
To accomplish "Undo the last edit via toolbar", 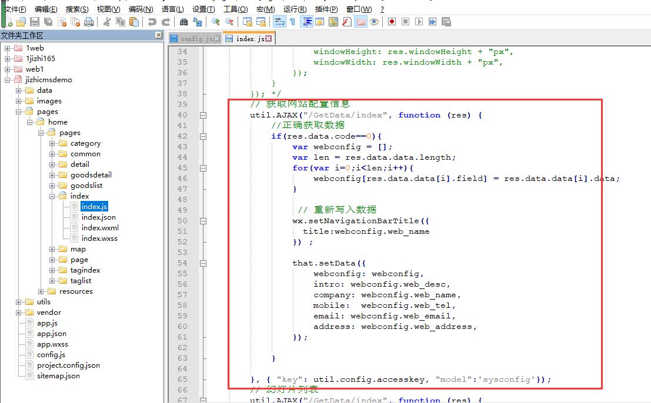I will (x=152, y=22).
